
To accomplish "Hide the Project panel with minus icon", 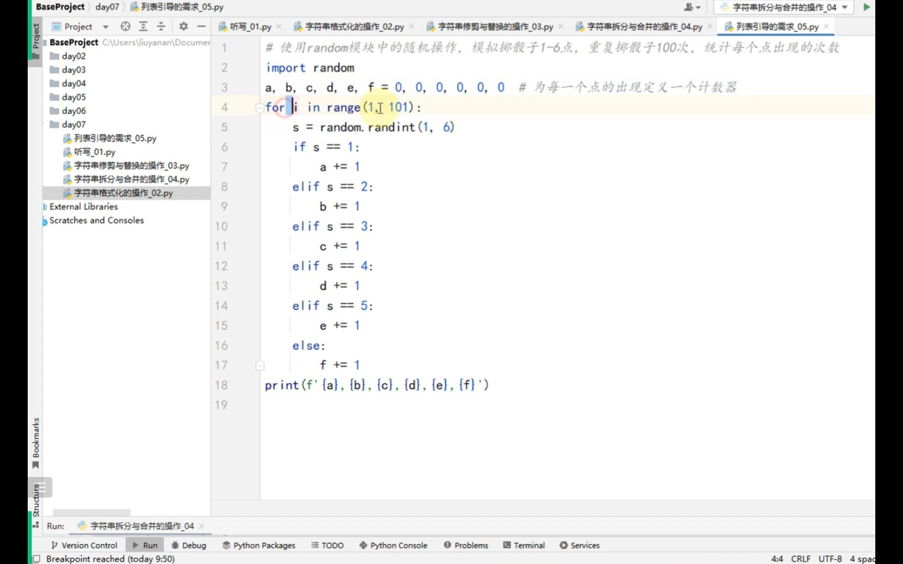I will 201,26.
